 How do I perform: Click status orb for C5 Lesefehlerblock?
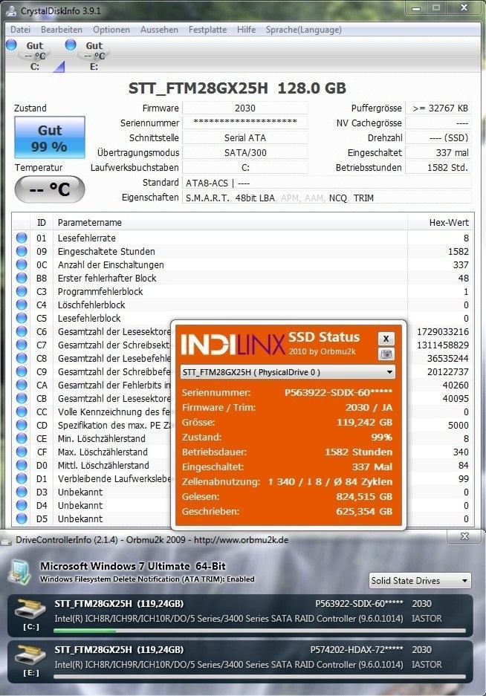[x=22, y=318]
